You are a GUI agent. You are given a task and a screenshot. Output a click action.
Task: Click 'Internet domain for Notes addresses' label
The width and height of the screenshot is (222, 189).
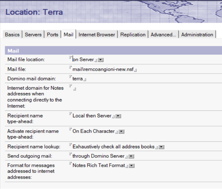tap(36, 97)
